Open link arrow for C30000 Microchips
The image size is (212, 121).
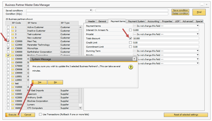click(x=13, y=48)
